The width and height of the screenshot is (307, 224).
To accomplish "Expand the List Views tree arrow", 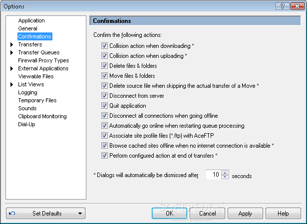I will pyautogui.click(x=12, y=84).
